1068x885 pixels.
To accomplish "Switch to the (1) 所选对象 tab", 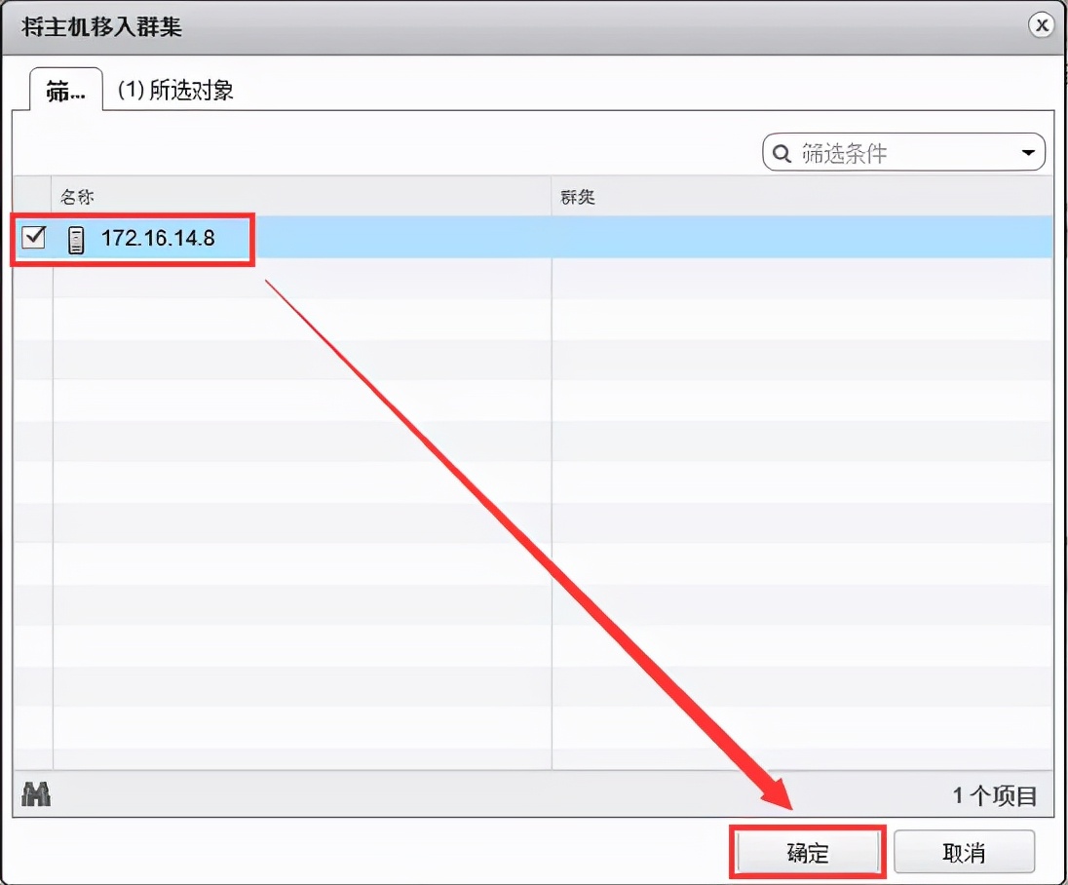I will pos(173,87).
